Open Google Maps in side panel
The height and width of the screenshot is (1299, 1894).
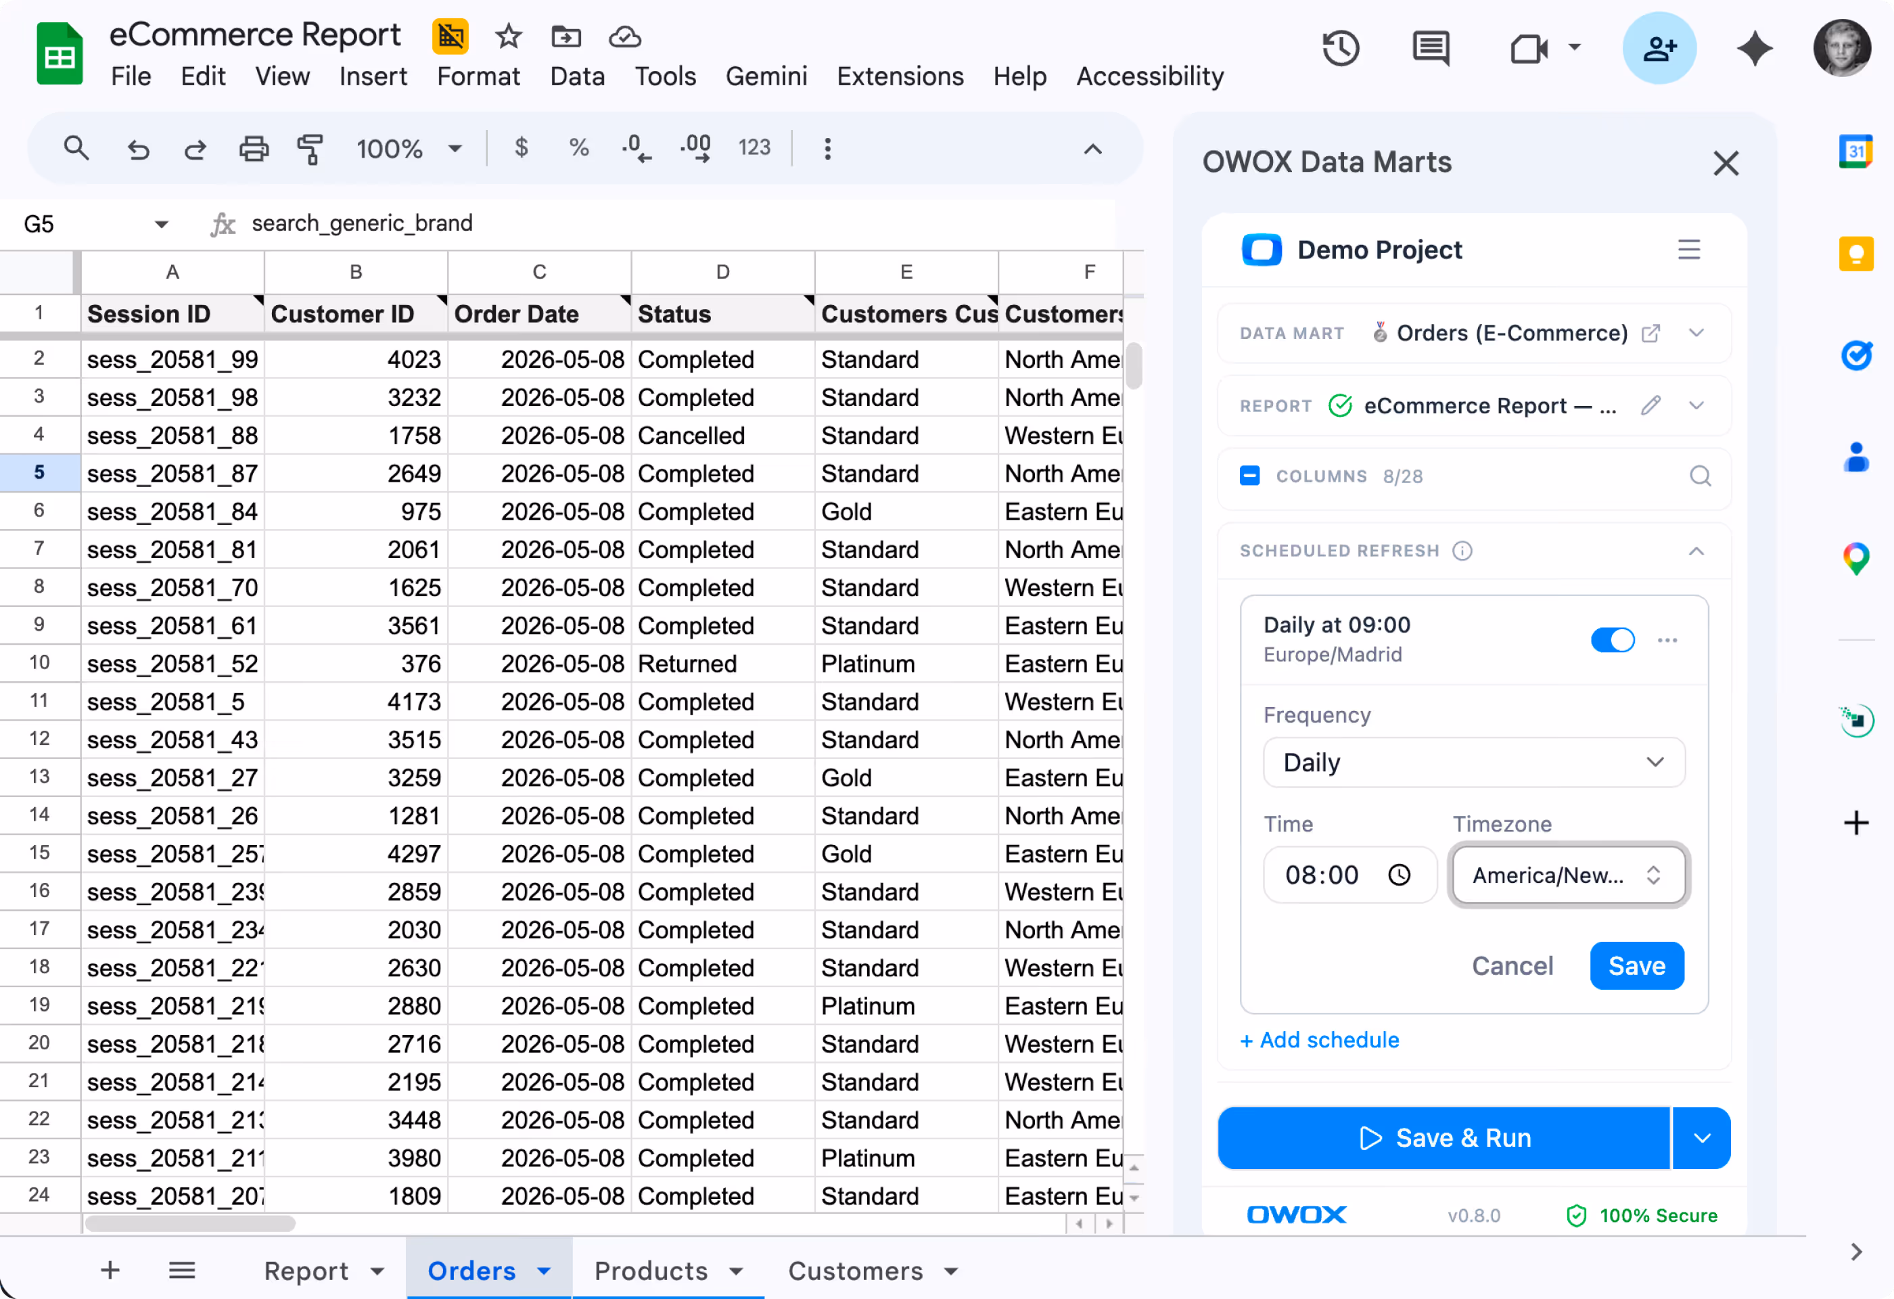1855,559
